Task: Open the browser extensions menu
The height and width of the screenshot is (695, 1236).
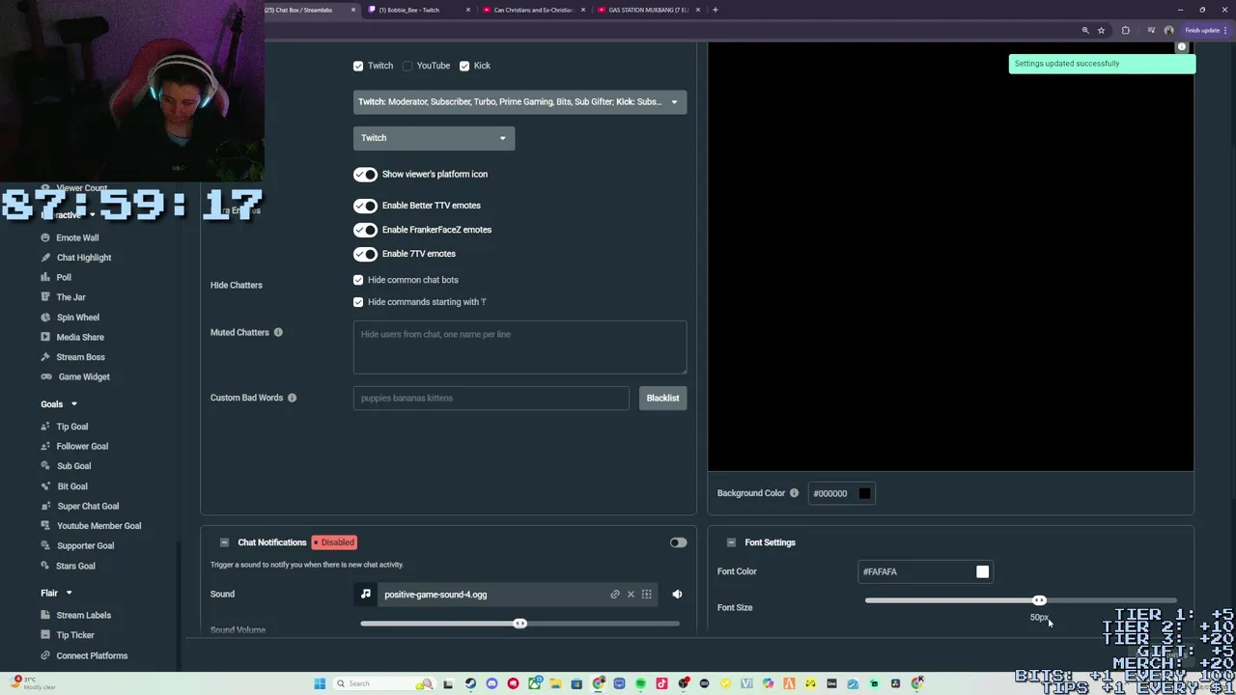Action: (1125, 30)
